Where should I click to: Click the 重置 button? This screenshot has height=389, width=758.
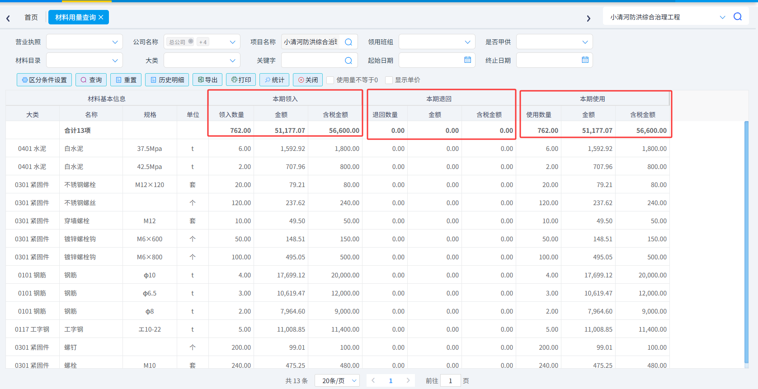point(126,80)
